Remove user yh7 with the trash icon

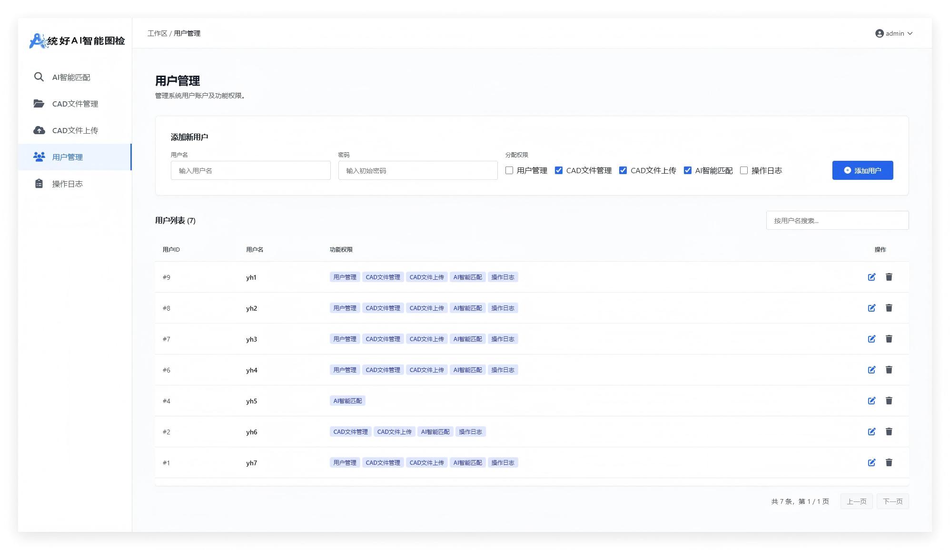[889, 462]
